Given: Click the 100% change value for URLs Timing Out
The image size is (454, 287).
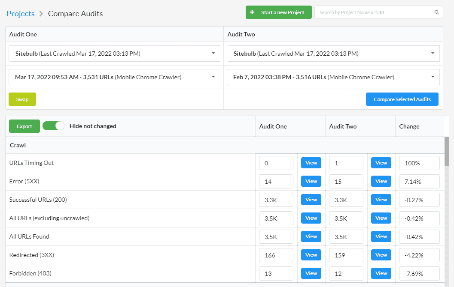Looking at the screenshot, I should pos(419,163).
